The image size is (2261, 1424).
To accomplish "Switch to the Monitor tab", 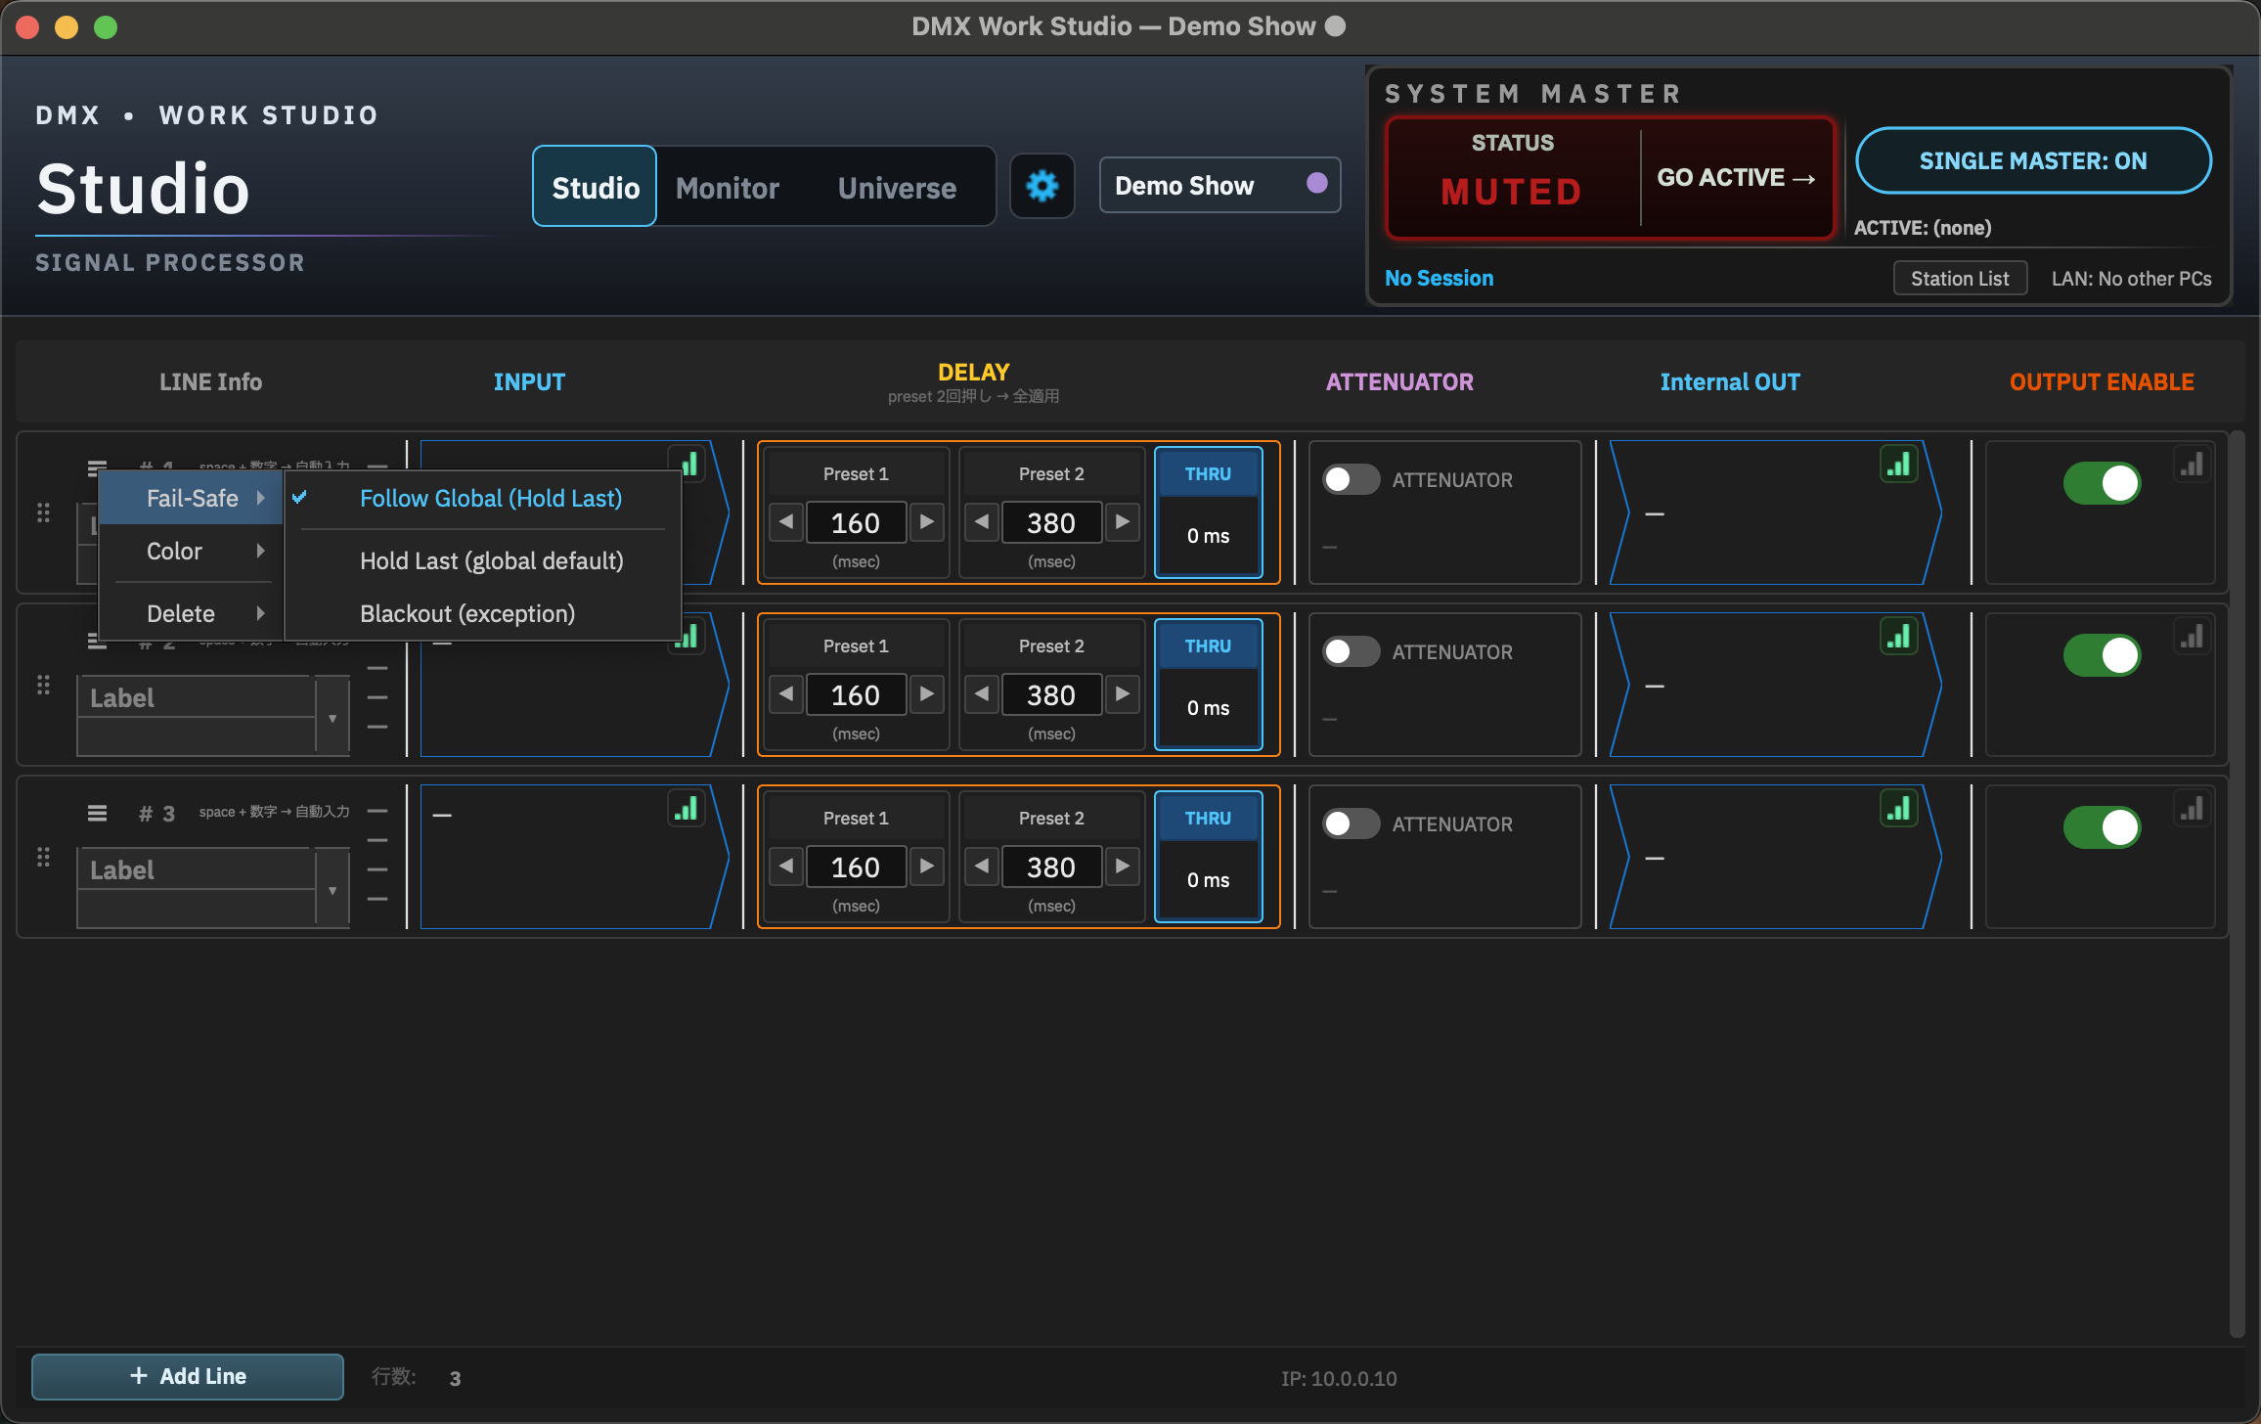I will tap(728, 188).
